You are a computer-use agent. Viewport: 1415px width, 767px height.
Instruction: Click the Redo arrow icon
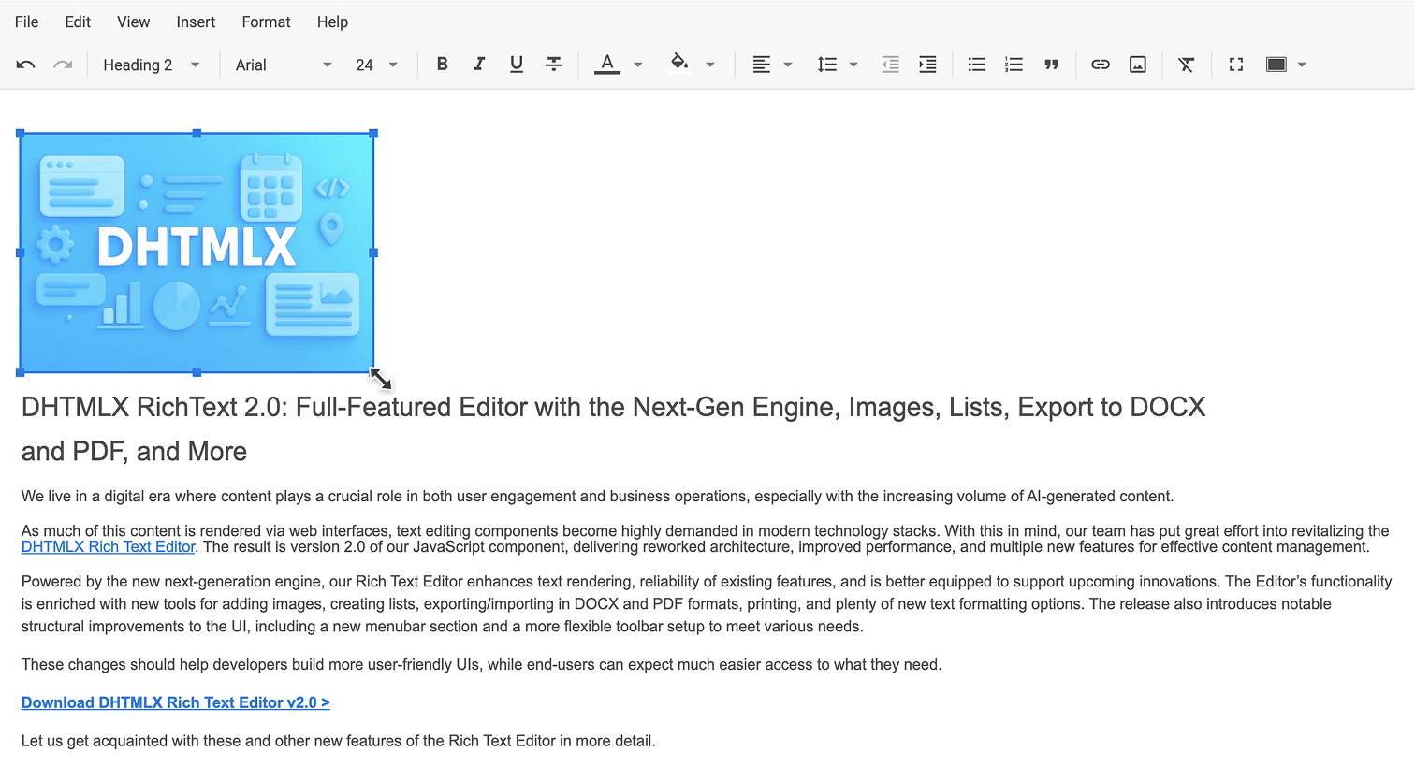coord(63,65)
